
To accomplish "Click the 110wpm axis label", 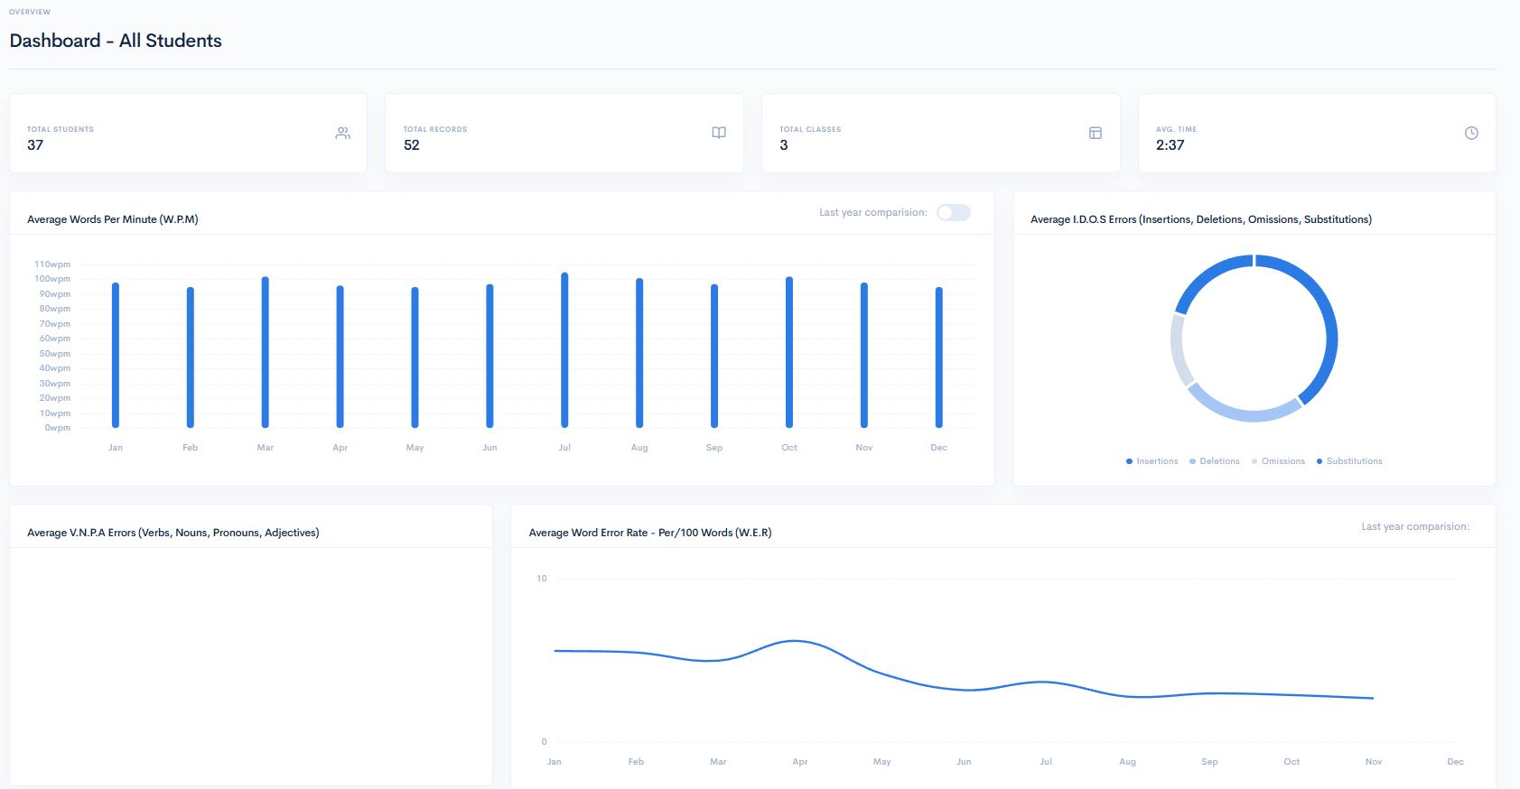I will (52, 265).
